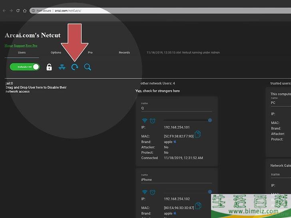291x218 pixels.
Task: Adjust the speed slider on Q's card
Action: [187, 120]
